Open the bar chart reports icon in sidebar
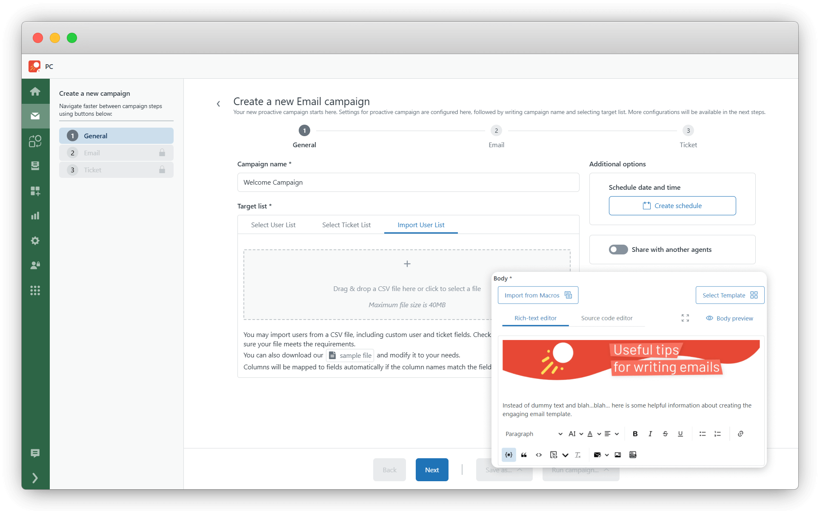Screen dimensions: 820x511 point(35,216)
